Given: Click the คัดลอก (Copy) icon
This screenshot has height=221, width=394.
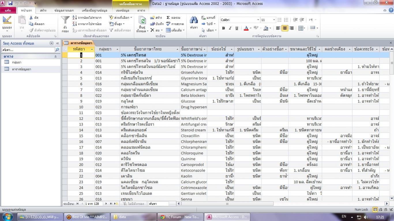Looking at the screenshot, I should tap(31, 24).
